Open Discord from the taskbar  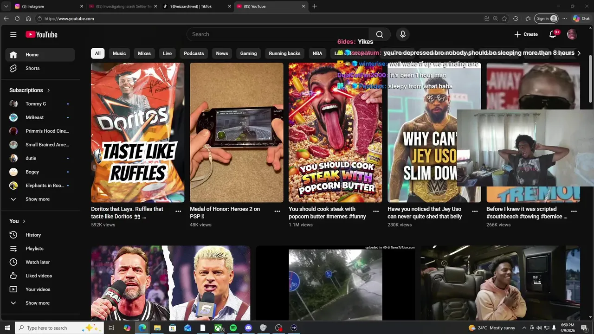click(x=248, y=328)
